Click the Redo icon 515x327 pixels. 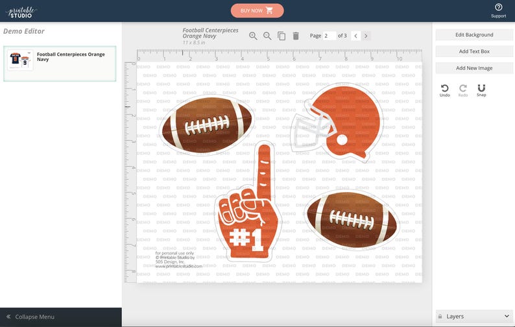(x=463, y=90)
